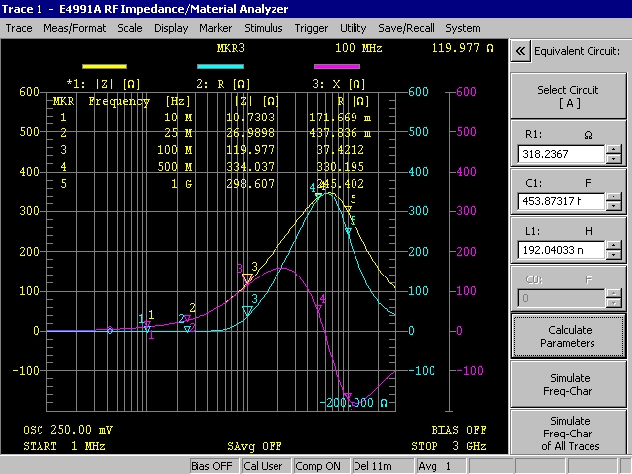The width and height of the screenshot is (632, 474).
Task: Click the 'Del 11m' status bar cell
Action: tap(382, 466)
